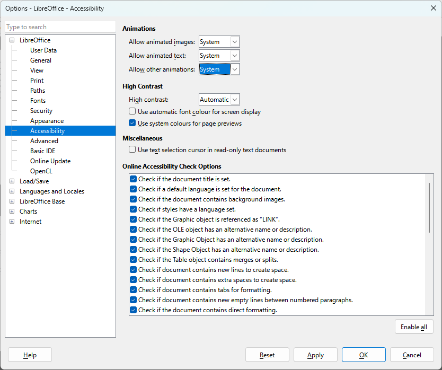Select Print in options tree

37,81
